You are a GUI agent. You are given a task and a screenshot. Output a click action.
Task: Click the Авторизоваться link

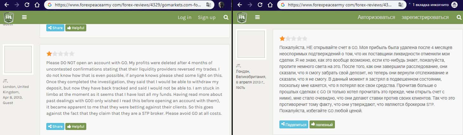click(x=376, y=17)
